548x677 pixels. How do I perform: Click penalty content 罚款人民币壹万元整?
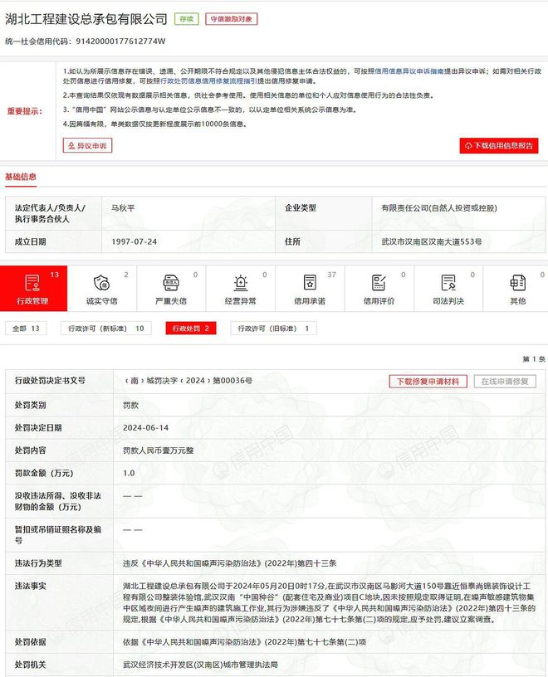pos(159,451)
